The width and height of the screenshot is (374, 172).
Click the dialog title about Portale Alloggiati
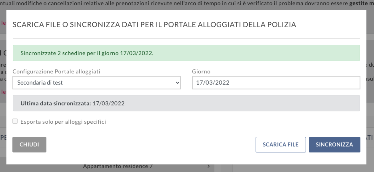[x=154, y=25]
